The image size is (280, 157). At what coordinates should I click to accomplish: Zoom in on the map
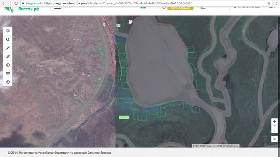pyautogui.click(x=274, y=121)
